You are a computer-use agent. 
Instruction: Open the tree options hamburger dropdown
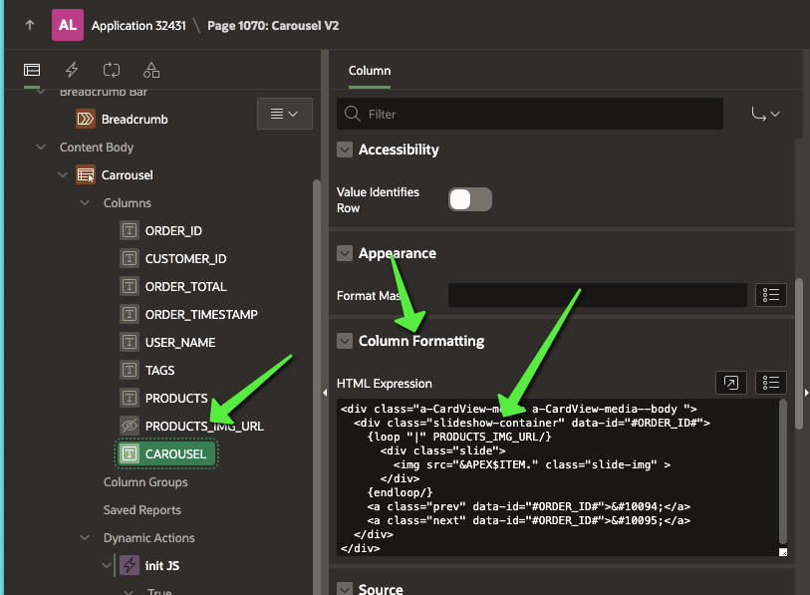point(284,114)
